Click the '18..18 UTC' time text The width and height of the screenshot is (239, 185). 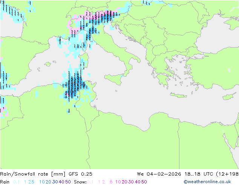click(199, 174)
